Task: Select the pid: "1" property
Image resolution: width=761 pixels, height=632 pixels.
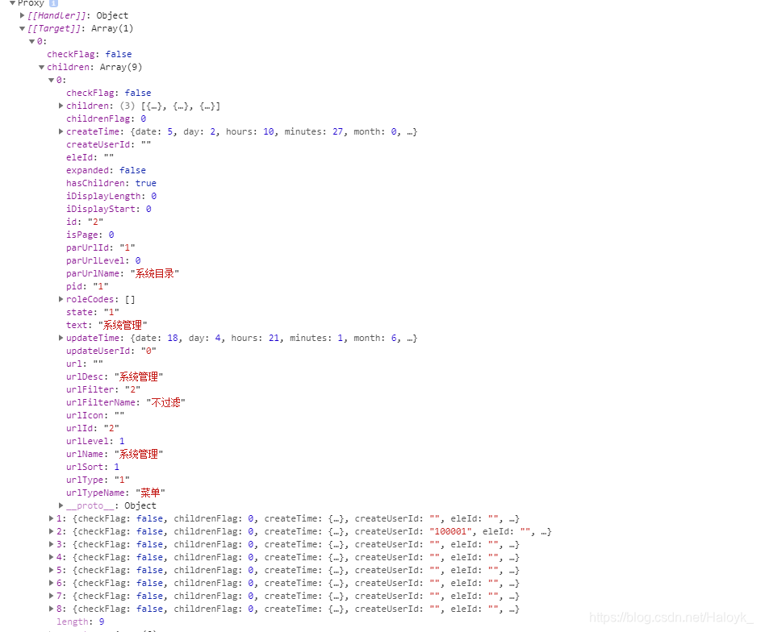Action: click(87, 286)
